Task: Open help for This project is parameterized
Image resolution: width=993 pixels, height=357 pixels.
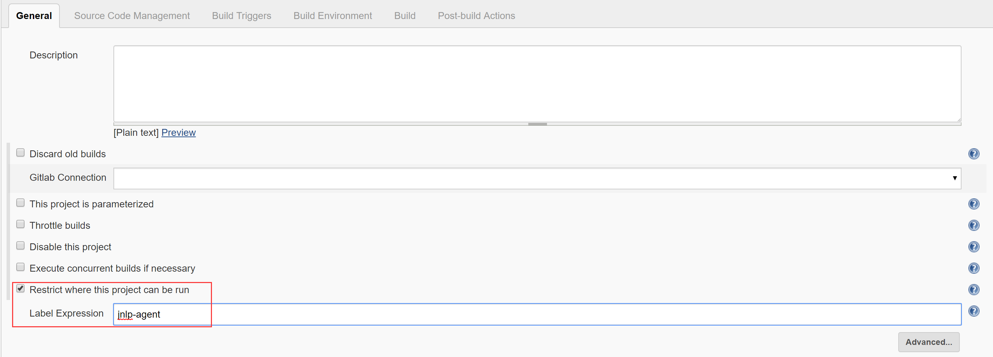Action: point(973,204)
